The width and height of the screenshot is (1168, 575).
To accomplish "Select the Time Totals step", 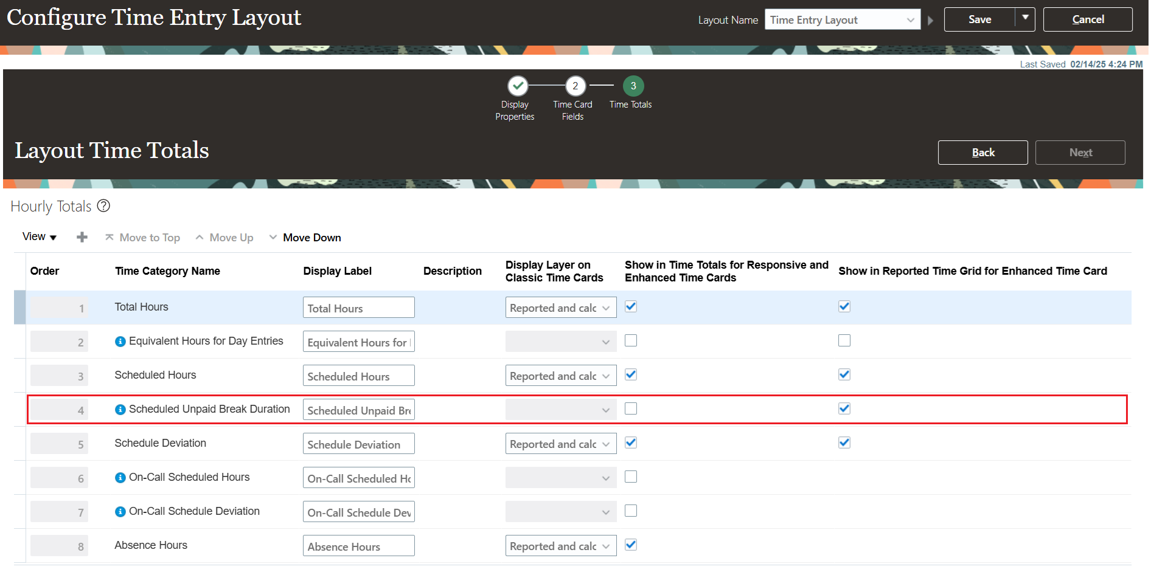I will tap(632, 86).
